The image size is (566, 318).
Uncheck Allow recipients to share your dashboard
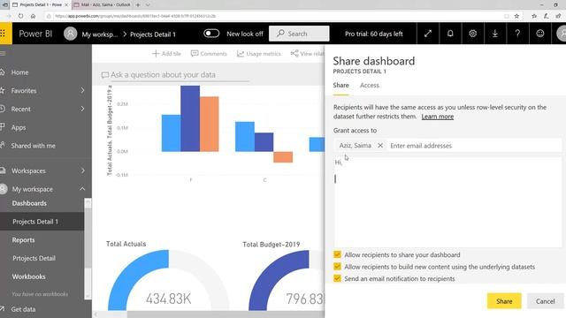point(337,254)
